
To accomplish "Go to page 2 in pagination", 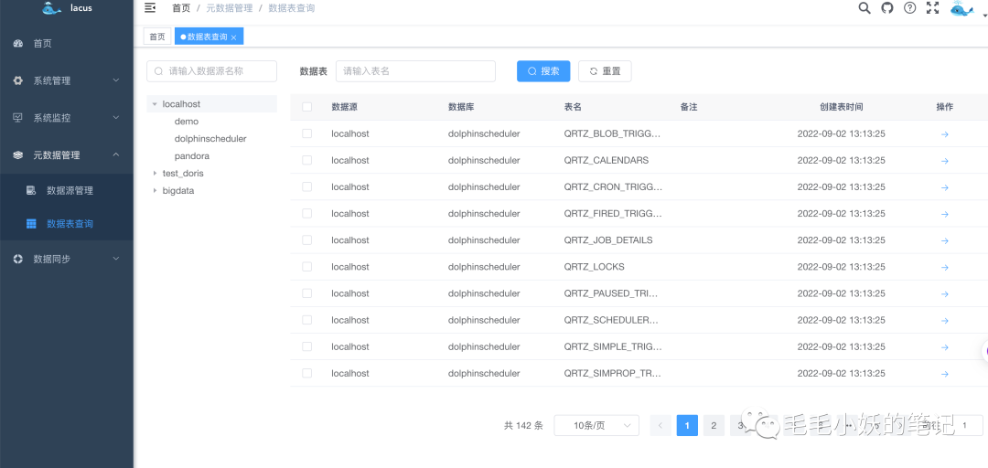I will click(714, 425).
